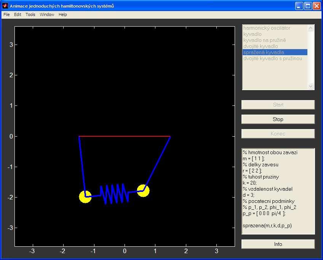Click the '% hmotnost obou zavazi' comment
Image resolution: width=323 pixels, height=260 pixels.
[270, 153]
